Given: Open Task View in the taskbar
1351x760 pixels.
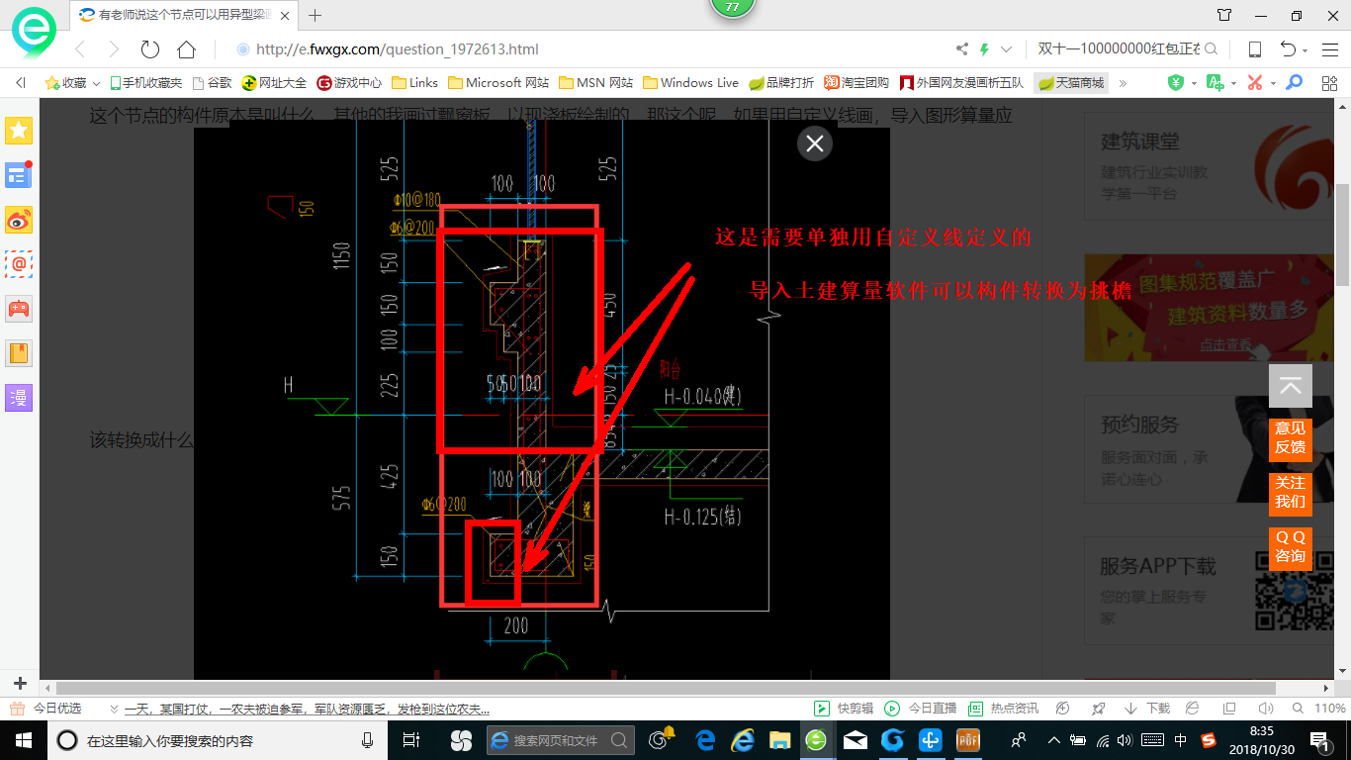Looking at the screenshot, I should 411,740.
